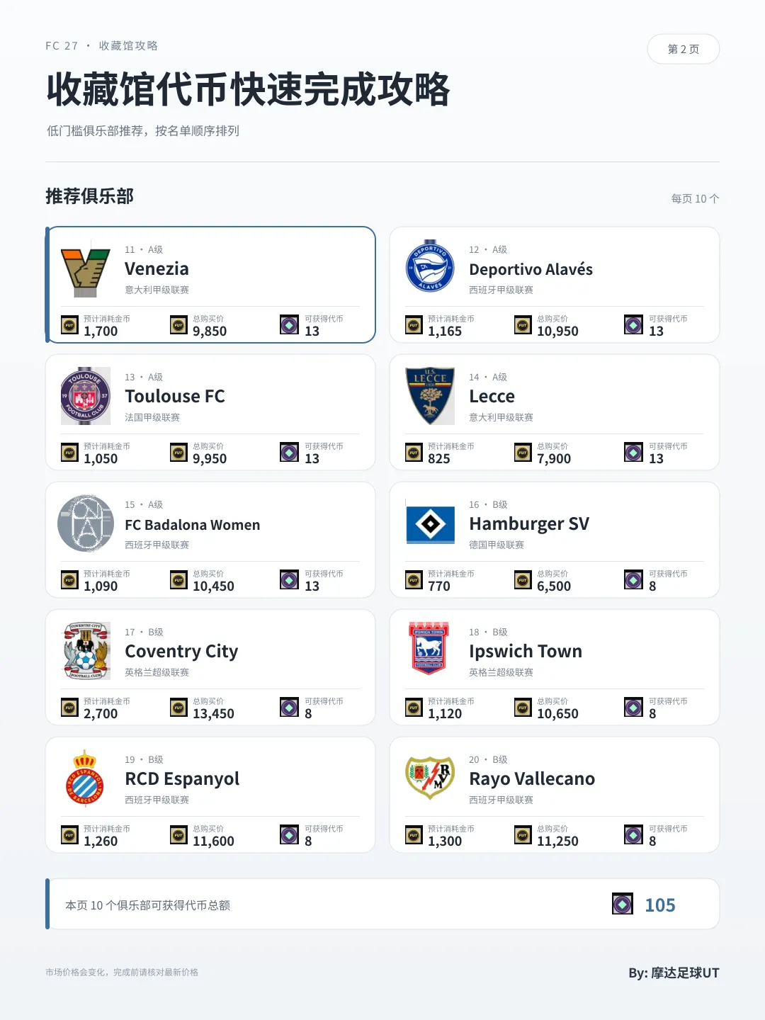
Task: Click Venezia's coin icon for 1,700
Action: (x=69, y=325)
